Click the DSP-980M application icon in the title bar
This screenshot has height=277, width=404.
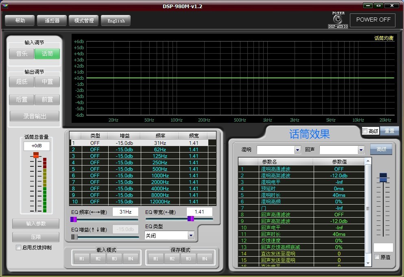pyautogui.click(x=4, y=5)
